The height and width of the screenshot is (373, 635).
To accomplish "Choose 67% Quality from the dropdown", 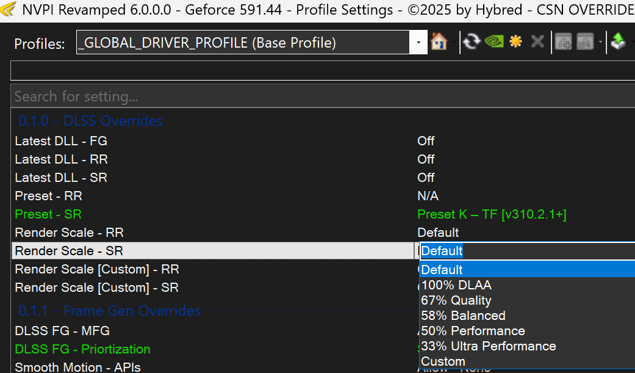I will pyautogui.click(x=527, y=300).
